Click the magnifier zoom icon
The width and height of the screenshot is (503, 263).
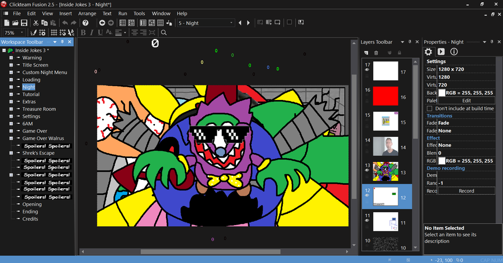[164, 32]
